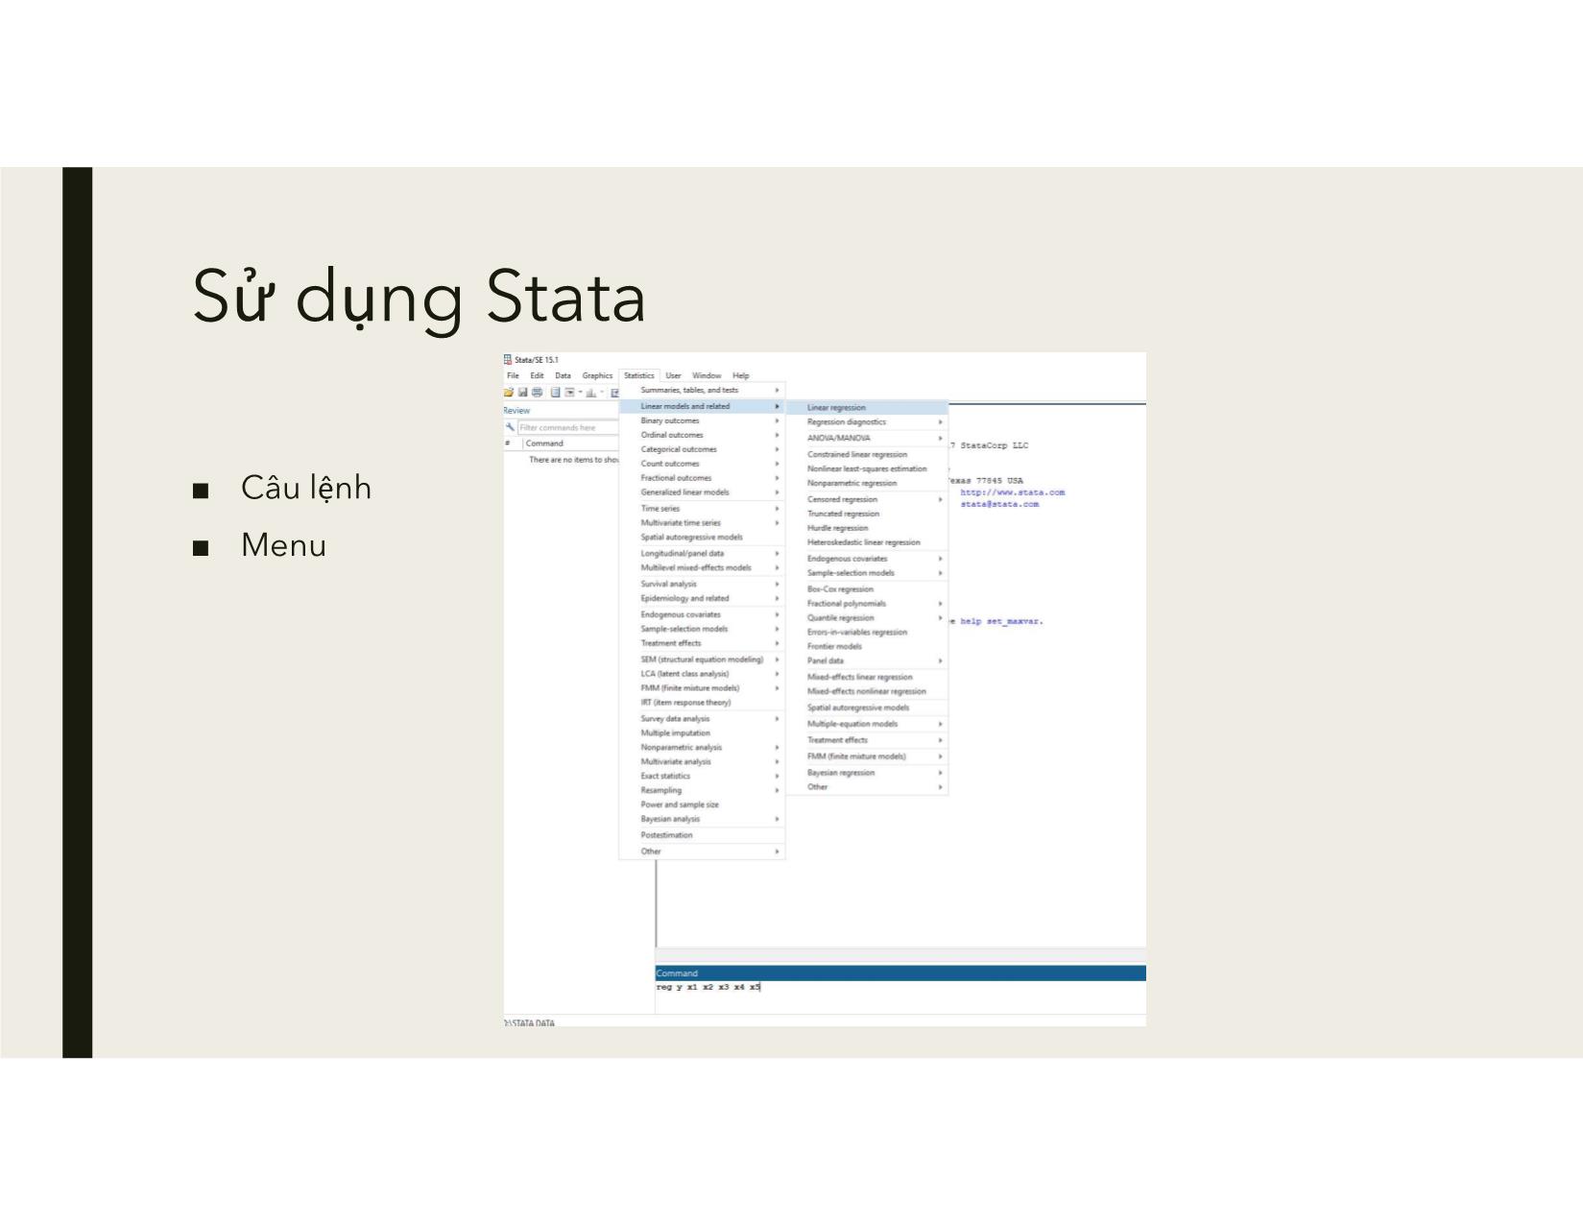The width and height of the screenshot is (1583, 1223).
Task: Expand Generalized linear models submenu
Action: (703, 492)
